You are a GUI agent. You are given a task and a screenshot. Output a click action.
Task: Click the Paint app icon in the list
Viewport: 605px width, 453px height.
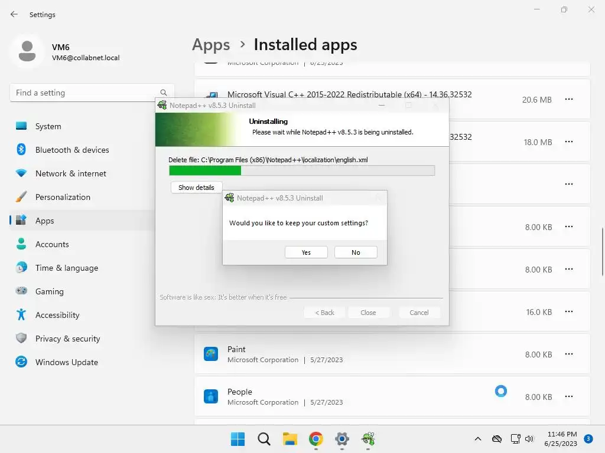tap(211, 354)
